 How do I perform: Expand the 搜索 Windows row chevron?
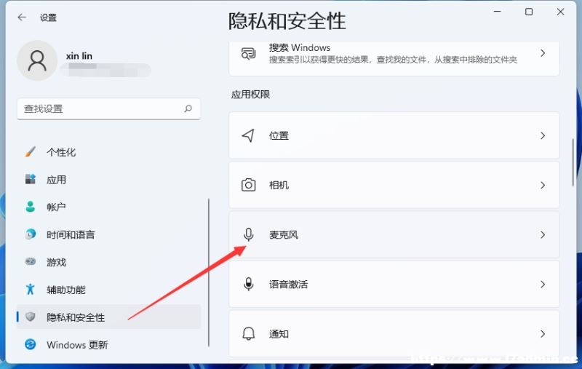[543, 53]
